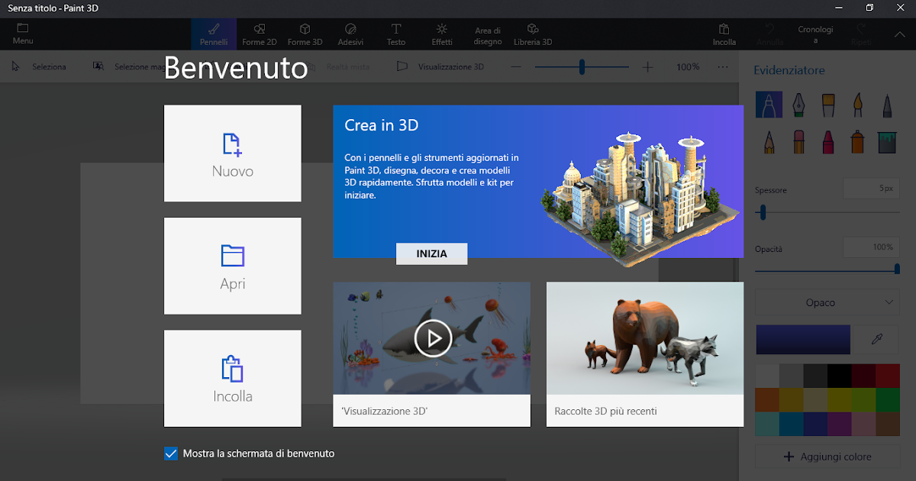Play the 'Visualizzazione 3D' video

[432, 338]
